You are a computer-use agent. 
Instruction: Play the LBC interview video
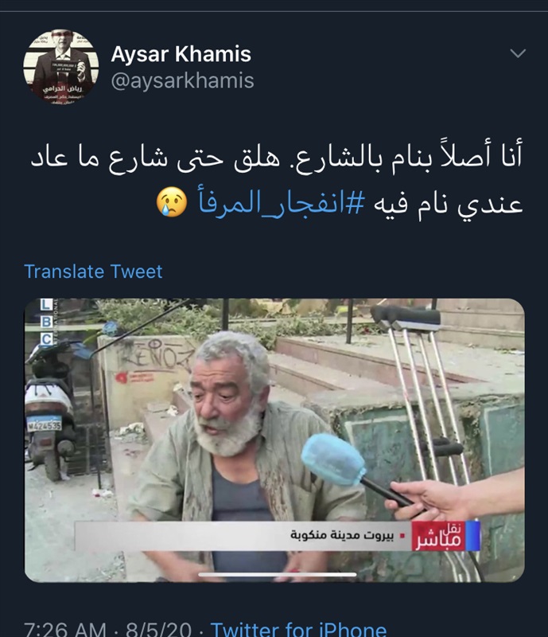(274, 440)
